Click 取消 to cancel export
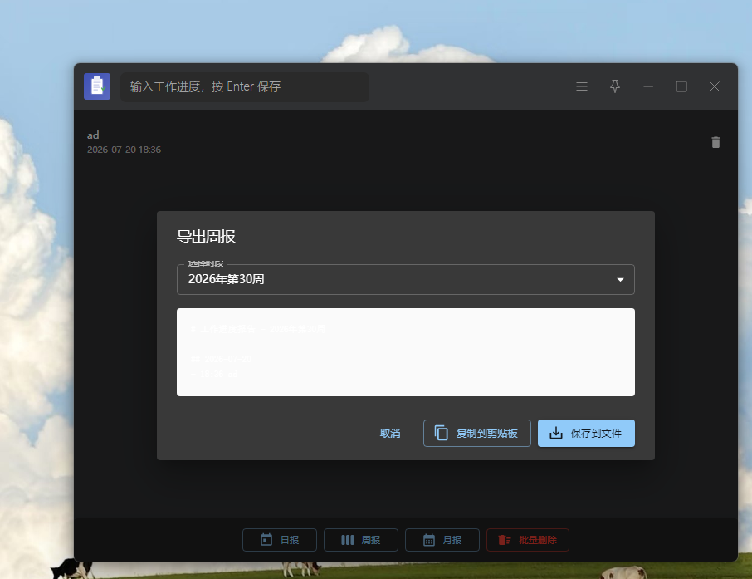Screen dimensions: 752x579 390,434
